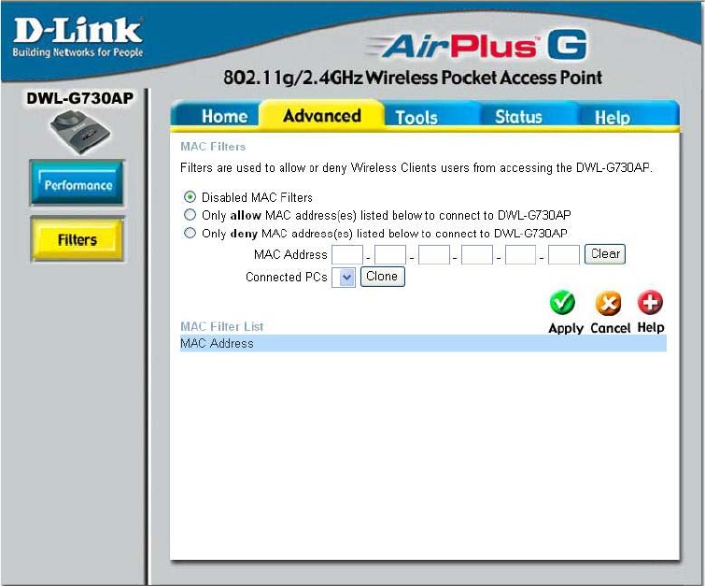The height and width of the screenshot is (586, 705).
Task: Focus the sixth MAC Address octet field
Action: coord(564,255)
